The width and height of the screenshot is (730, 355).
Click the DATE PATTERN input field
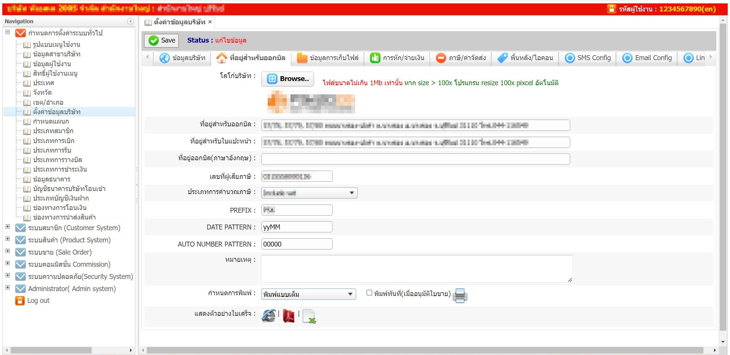[x=297, y=227]
